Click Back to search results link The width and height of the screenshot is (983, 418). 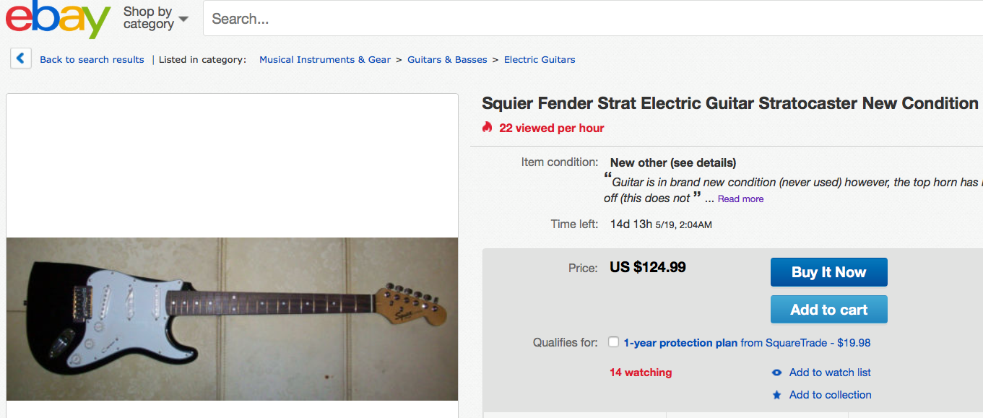[x=92, y=60]
